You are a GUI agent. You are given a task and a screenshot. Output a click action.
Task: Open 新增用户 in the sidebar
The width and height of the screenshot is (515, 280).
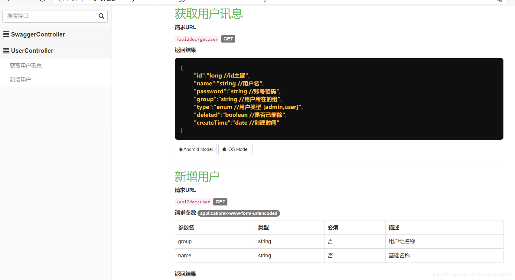coord(20,80)
